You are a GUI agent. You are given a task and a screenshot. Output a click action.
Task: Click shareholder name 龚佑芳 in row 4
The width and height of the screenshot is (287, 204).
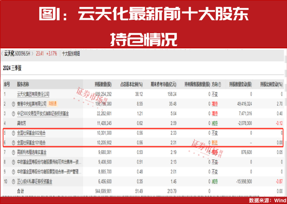click(x=21, y=123)
